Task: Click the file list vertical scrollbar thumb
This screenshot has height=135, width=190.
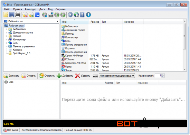Action: point(184,36)
